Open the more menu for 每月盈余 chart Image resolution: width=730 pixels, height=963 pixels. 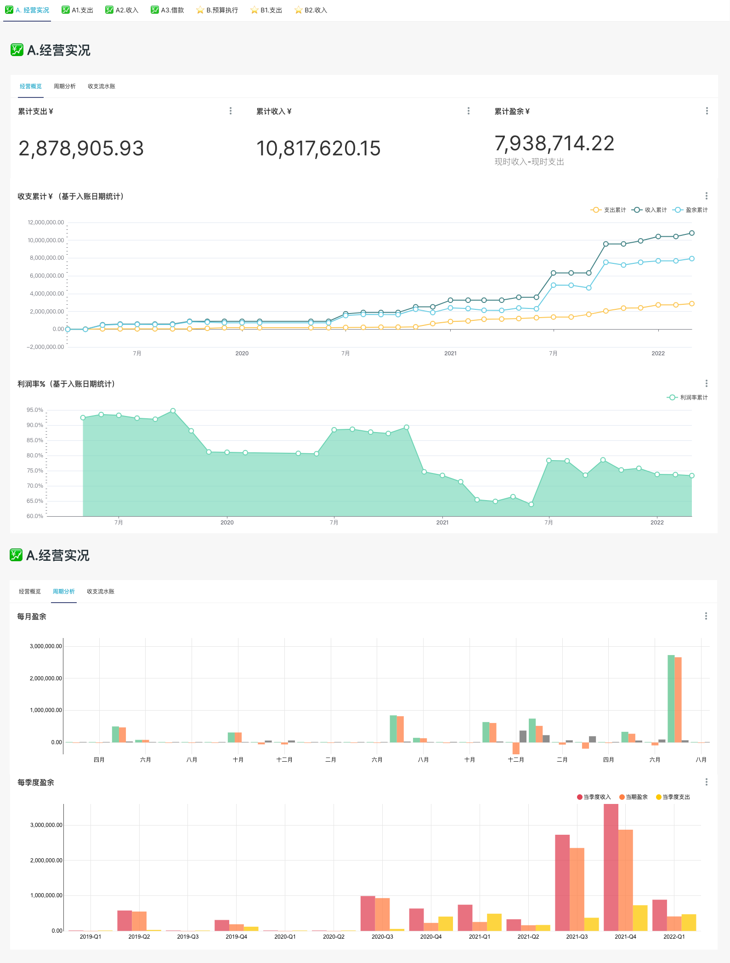tap(706, 616)
